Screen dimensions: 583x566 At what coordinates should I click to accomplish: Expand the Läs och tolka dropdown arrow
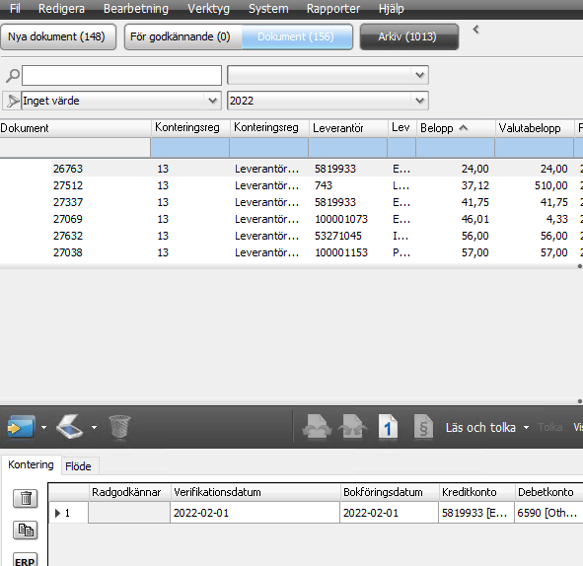(526, 427)
